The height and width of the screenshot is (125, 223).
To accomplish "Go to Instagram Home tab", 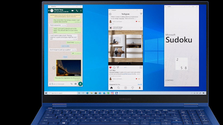I will (x=111, y=88).
